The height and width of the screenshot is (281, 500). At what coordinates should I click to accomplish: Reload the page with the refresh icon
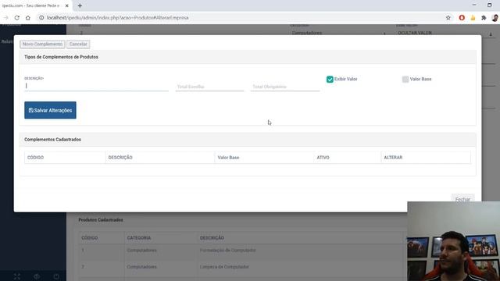click(x=17, y=18)
